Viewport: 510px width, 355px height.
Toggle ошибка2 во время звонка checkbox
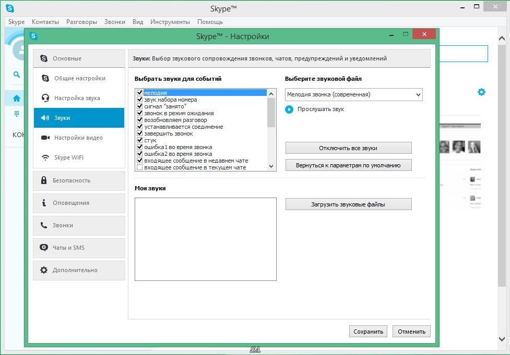[x=140, y=154]
